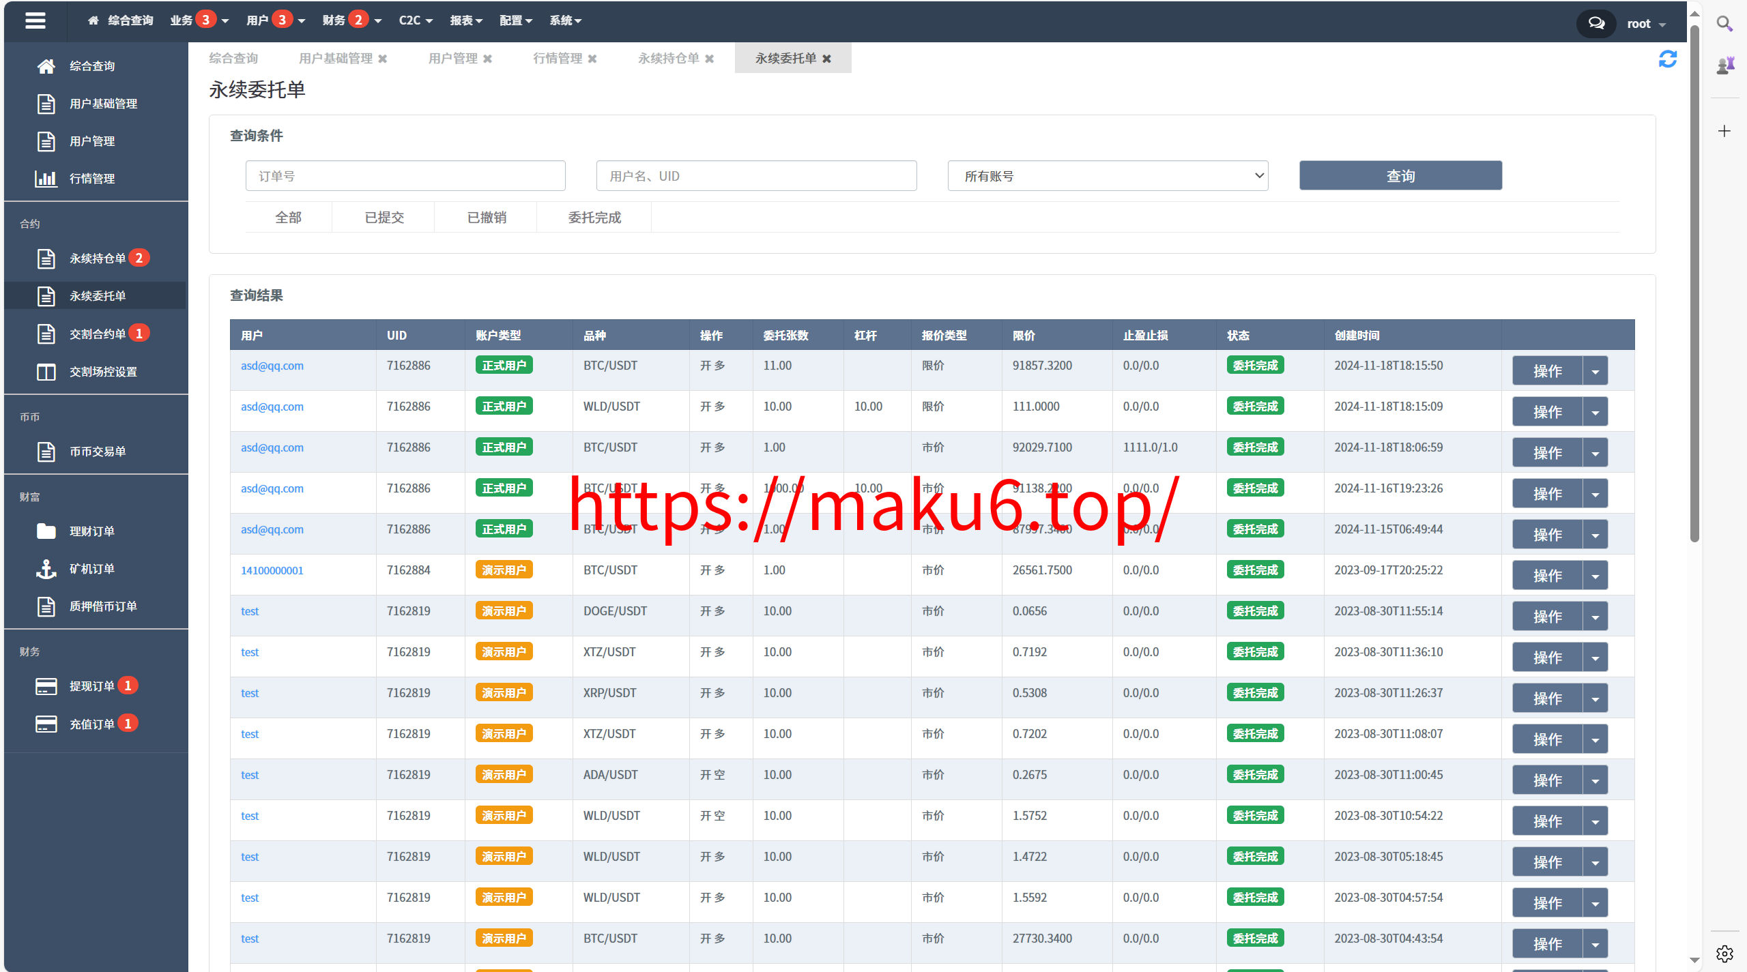This screenshot has height=972, width=1747.
Task: Filter by 已提交 status tab
Action: (384, 218)
